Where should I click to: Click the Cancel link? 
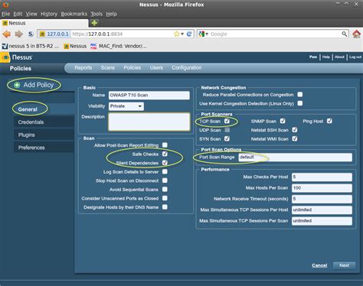319,265
